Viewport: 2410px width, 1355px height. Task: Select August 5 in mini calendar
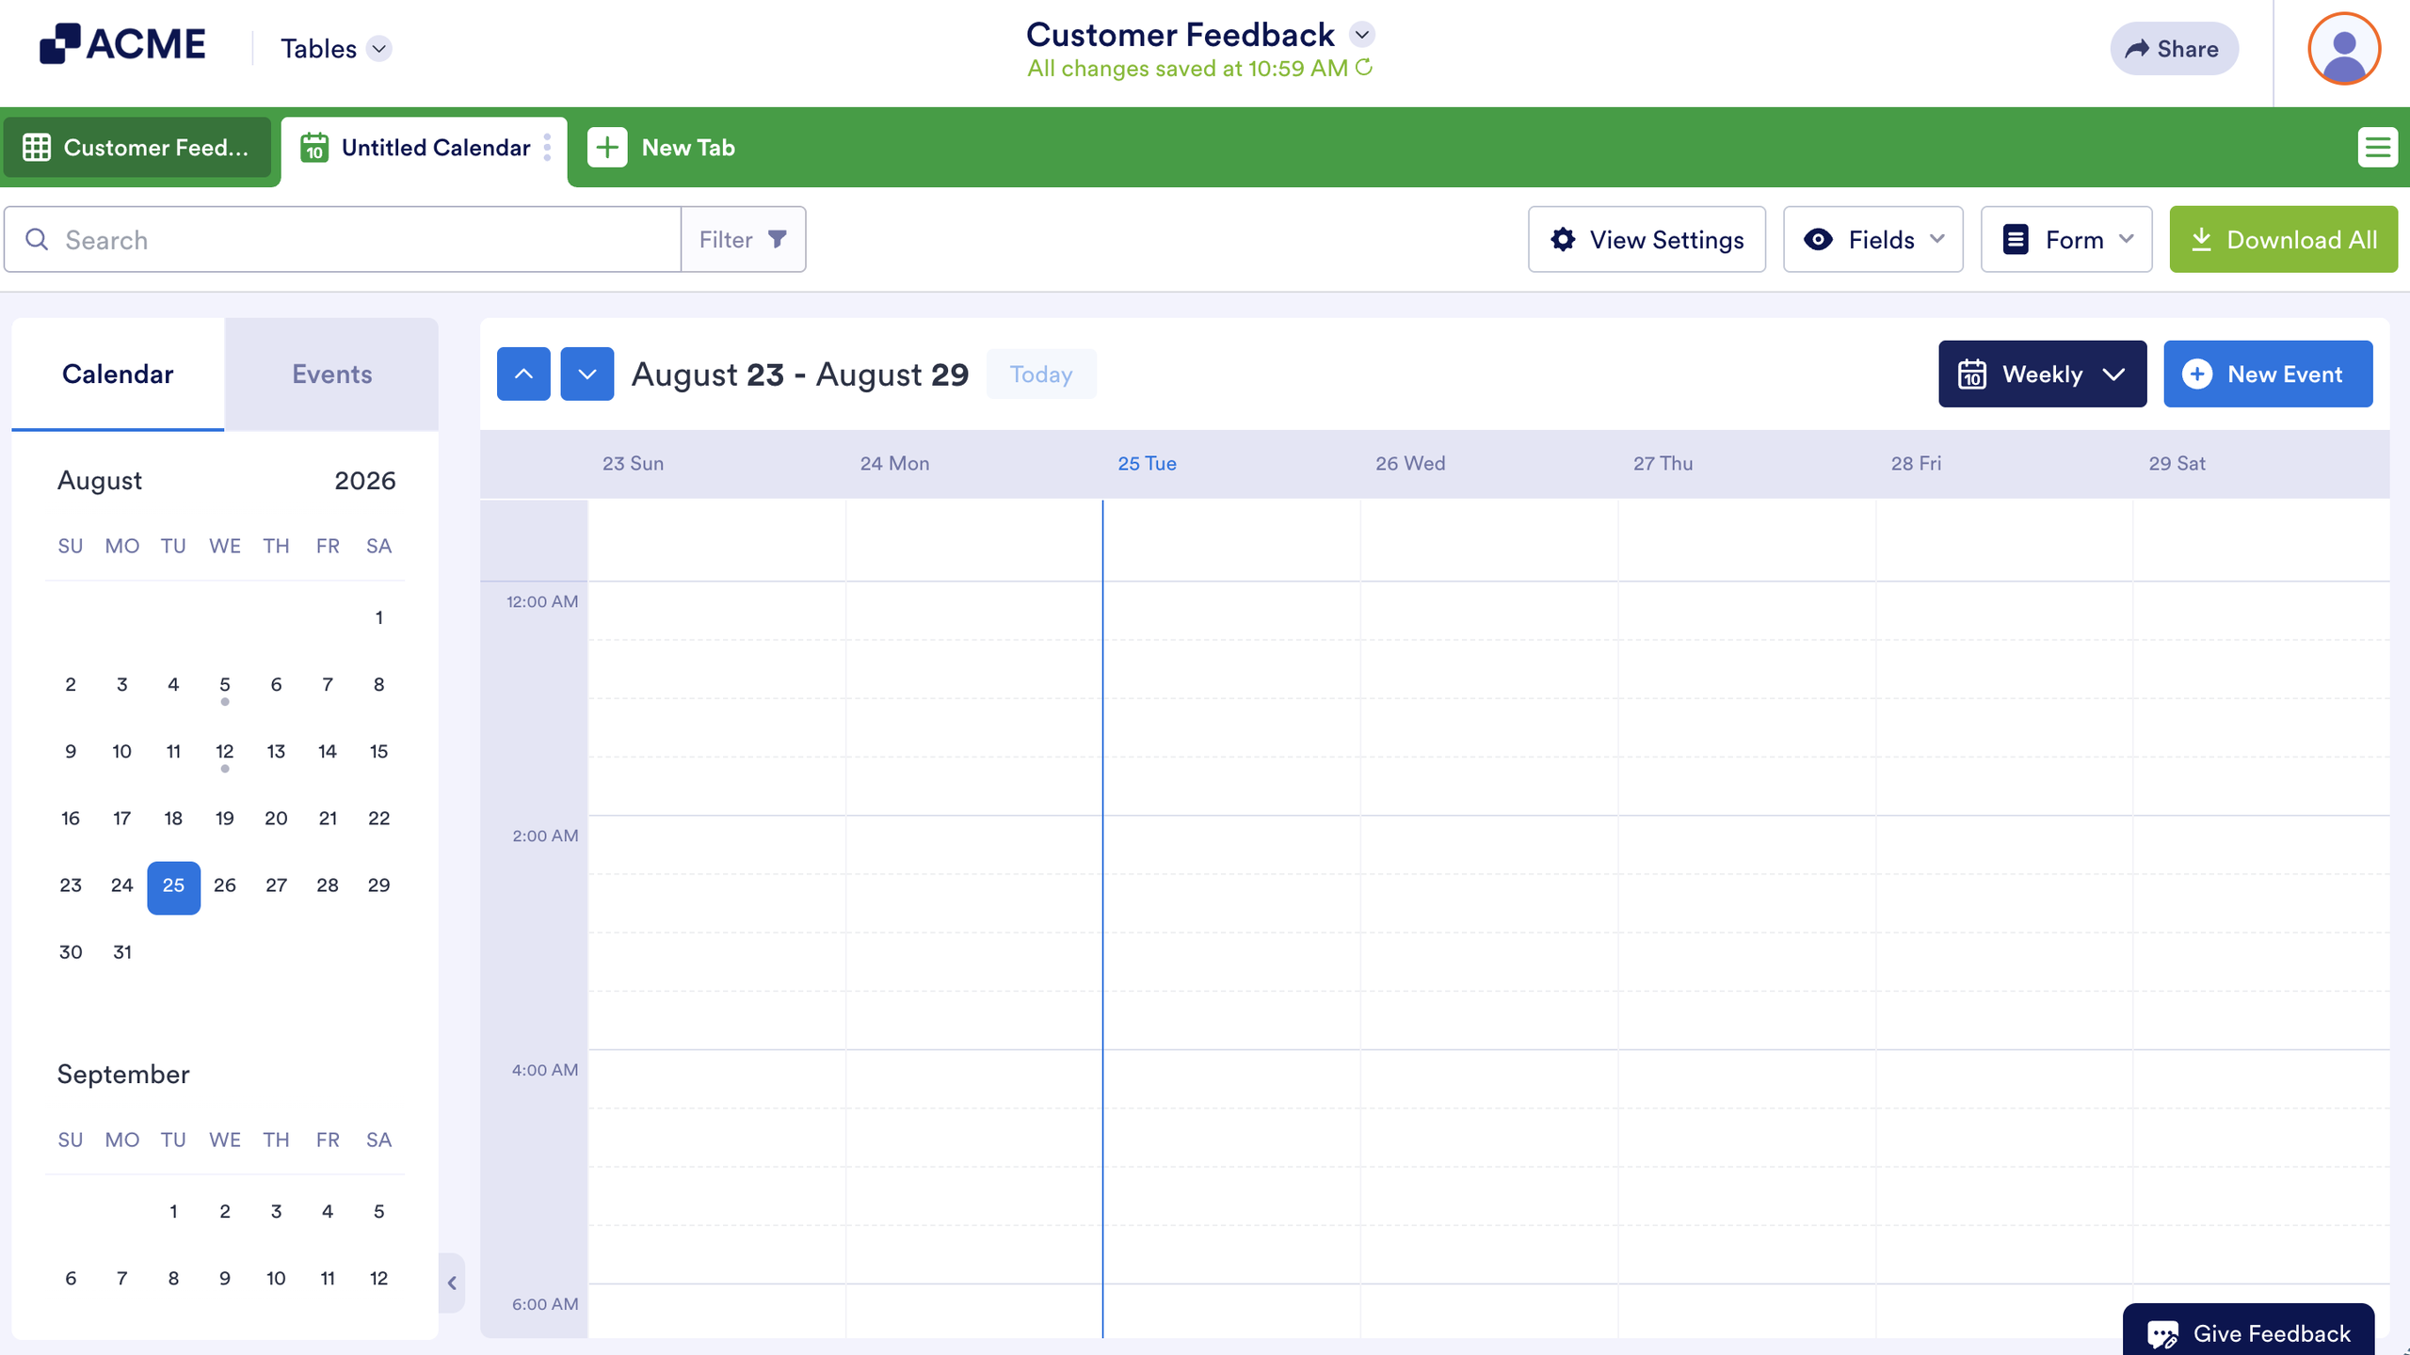225,685
